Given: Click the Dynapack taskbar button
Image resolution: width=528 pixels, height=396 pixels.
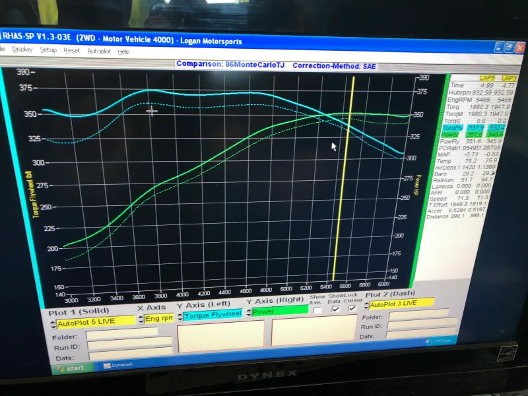Looking at the screenshot, I should tap(117, 365).
